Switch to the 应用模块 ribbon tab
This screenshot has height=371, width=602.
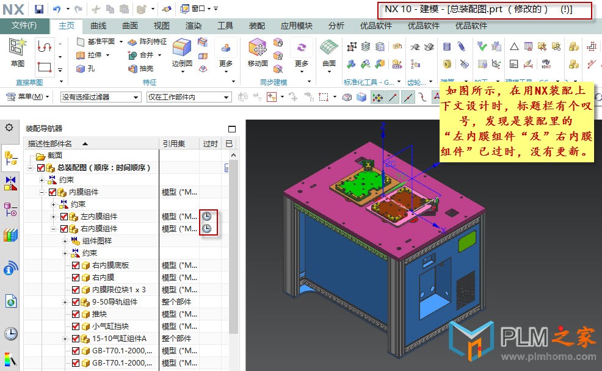tap(296, 26)
